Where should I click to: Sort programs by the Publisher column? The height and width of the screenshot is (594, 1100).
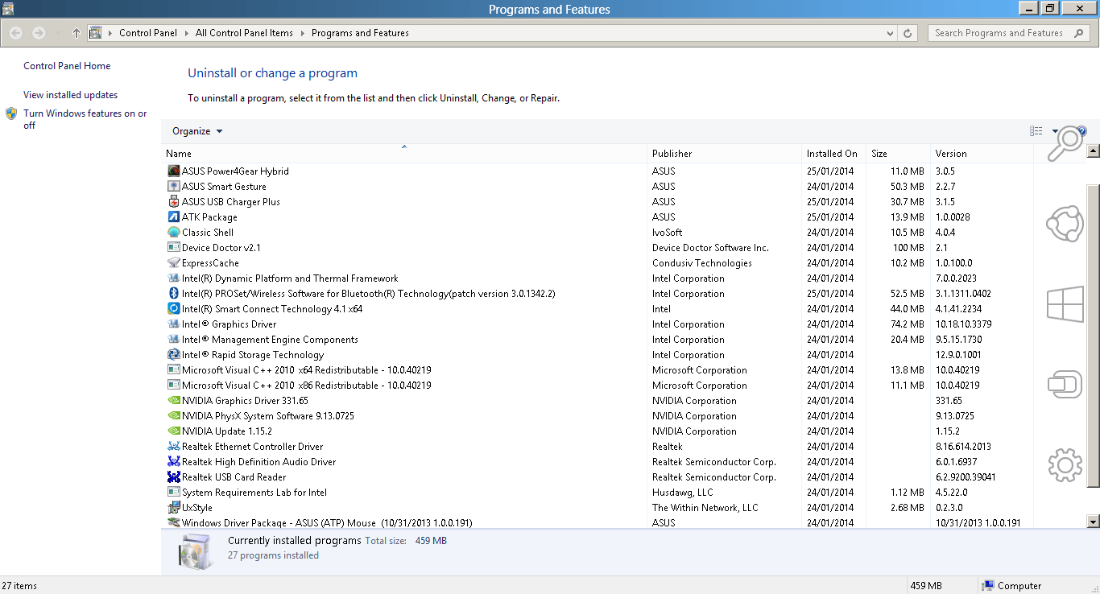[726, 153]
